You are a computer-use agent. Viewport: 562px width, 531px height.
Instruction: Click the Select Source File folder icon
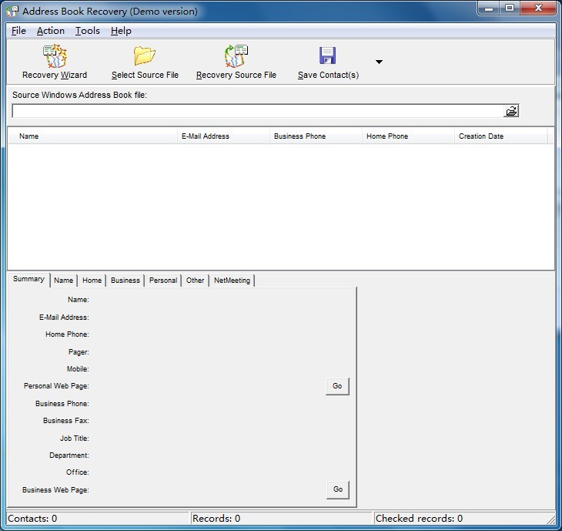(x=145, y=56)
